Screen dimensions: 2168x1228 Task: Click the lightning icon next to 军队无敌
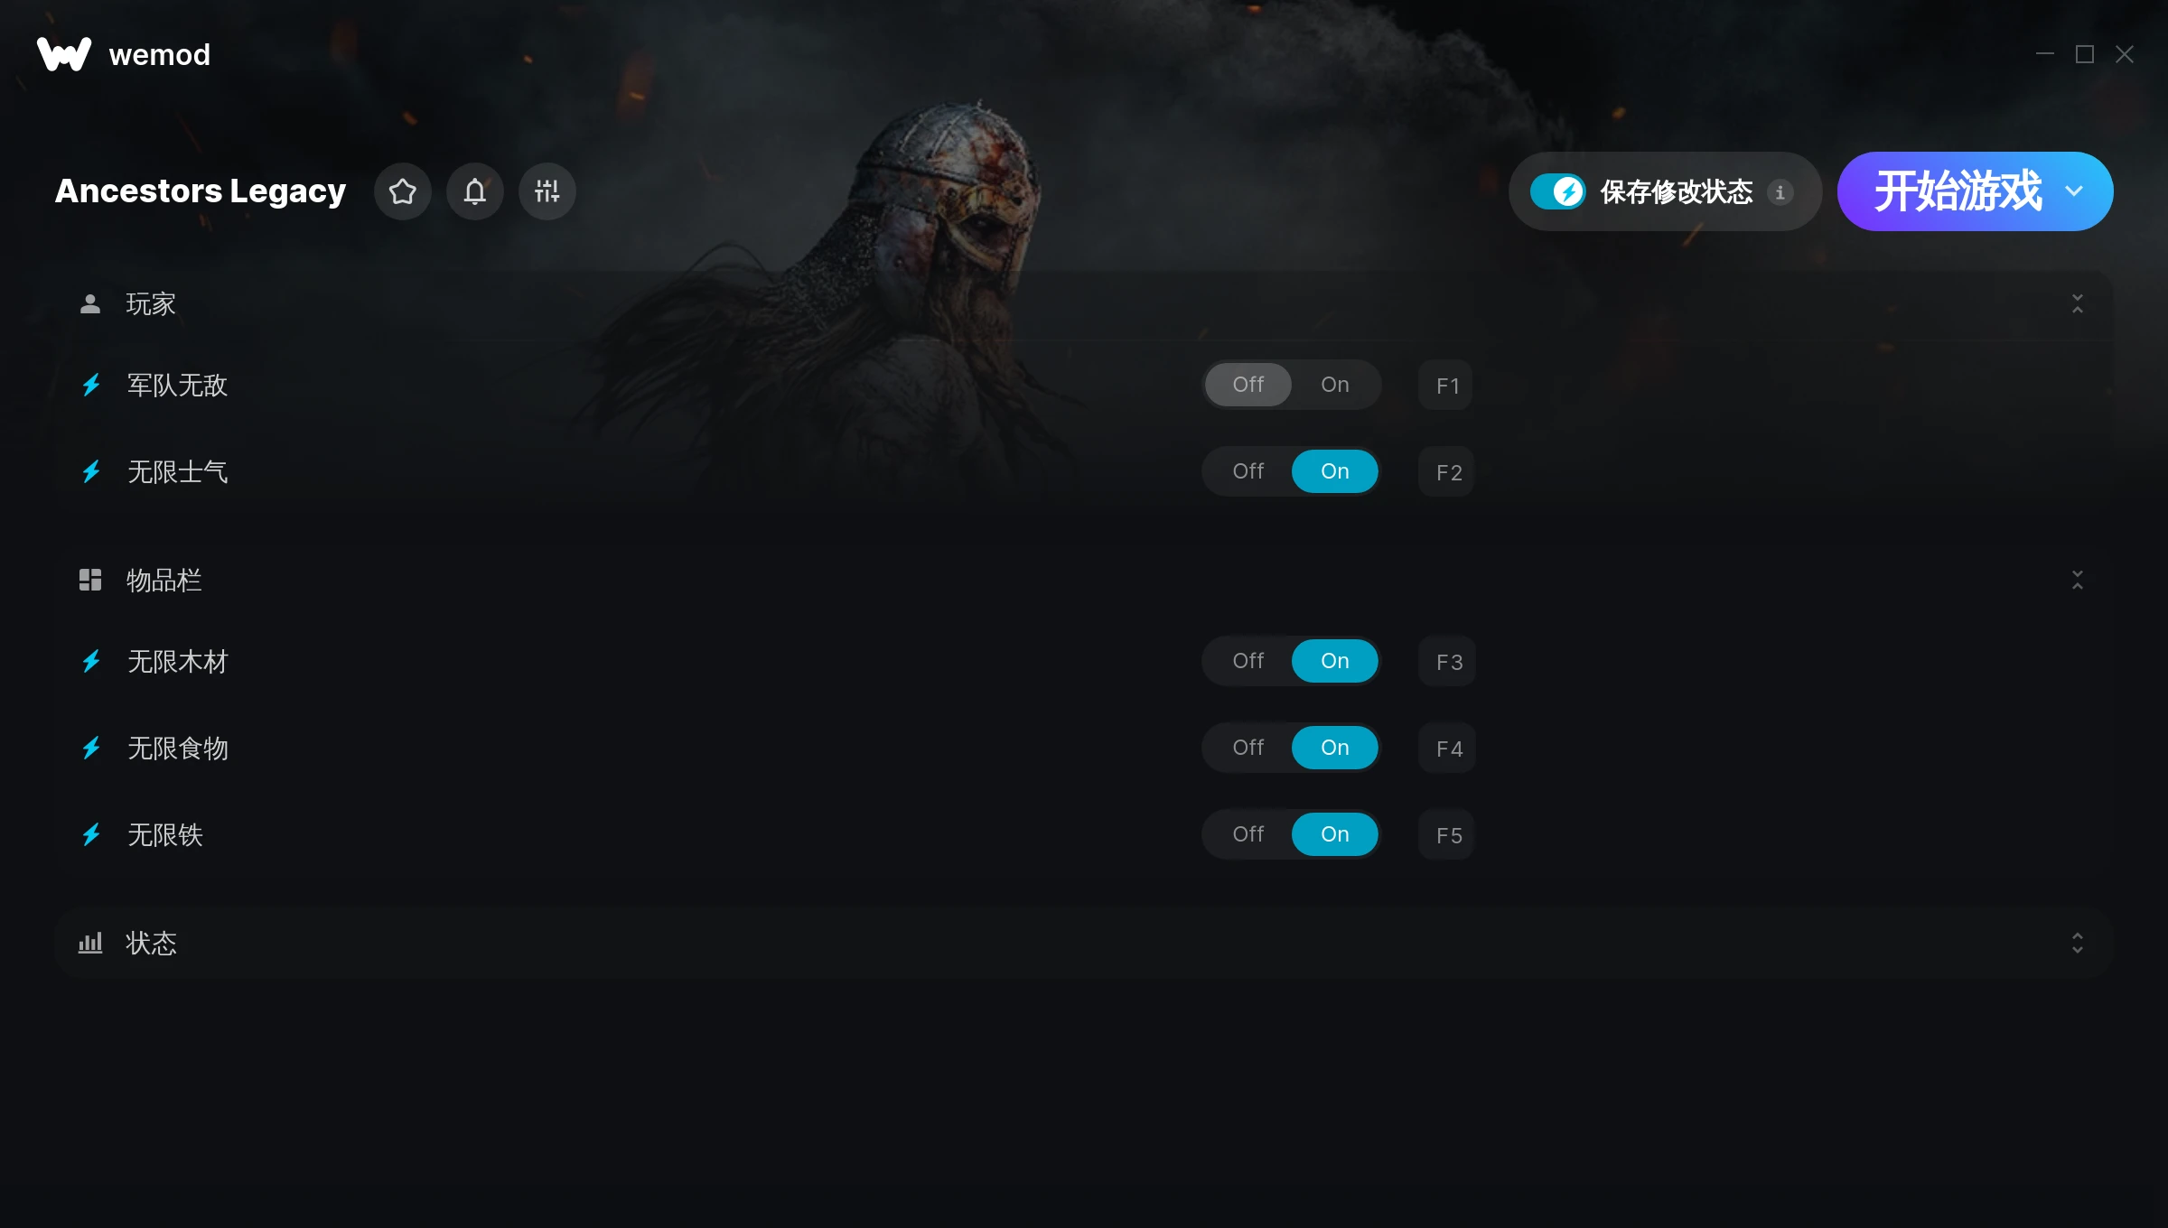pyautogui.click(x=91, y=386)
